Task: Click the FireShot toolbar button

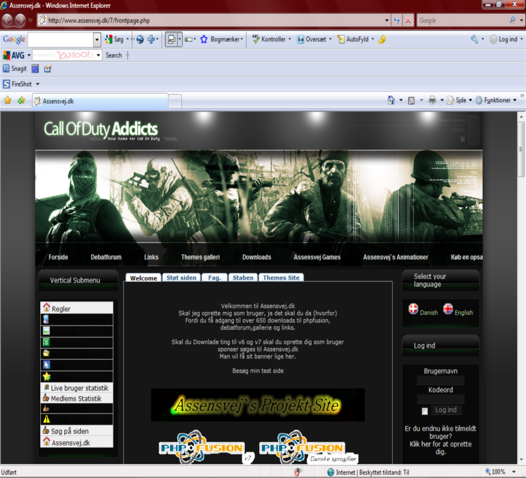Action: click(18, 84)
